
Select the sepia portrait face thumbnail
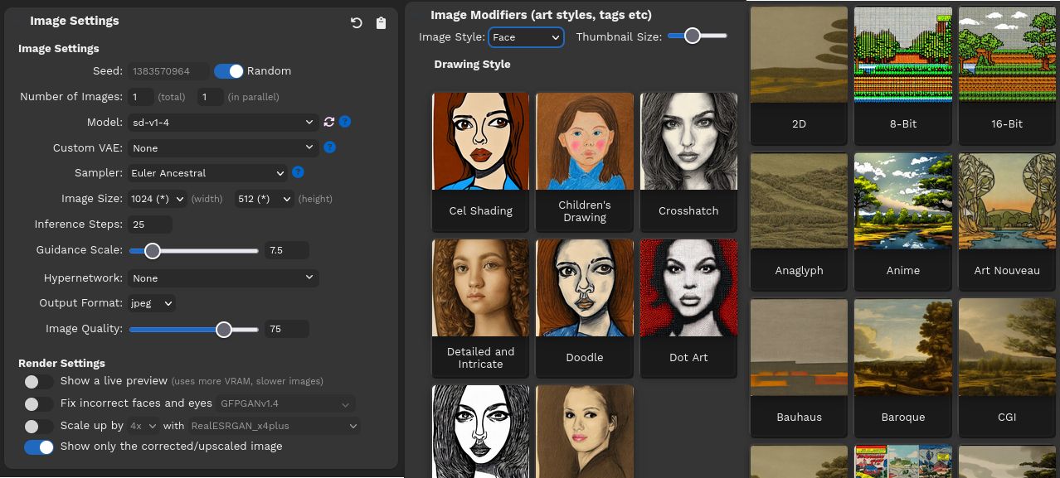pyautogui.click(x=585, y=431)
